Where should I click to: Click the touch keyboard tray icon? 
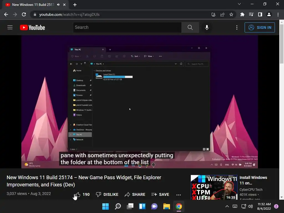pos(235,206)
